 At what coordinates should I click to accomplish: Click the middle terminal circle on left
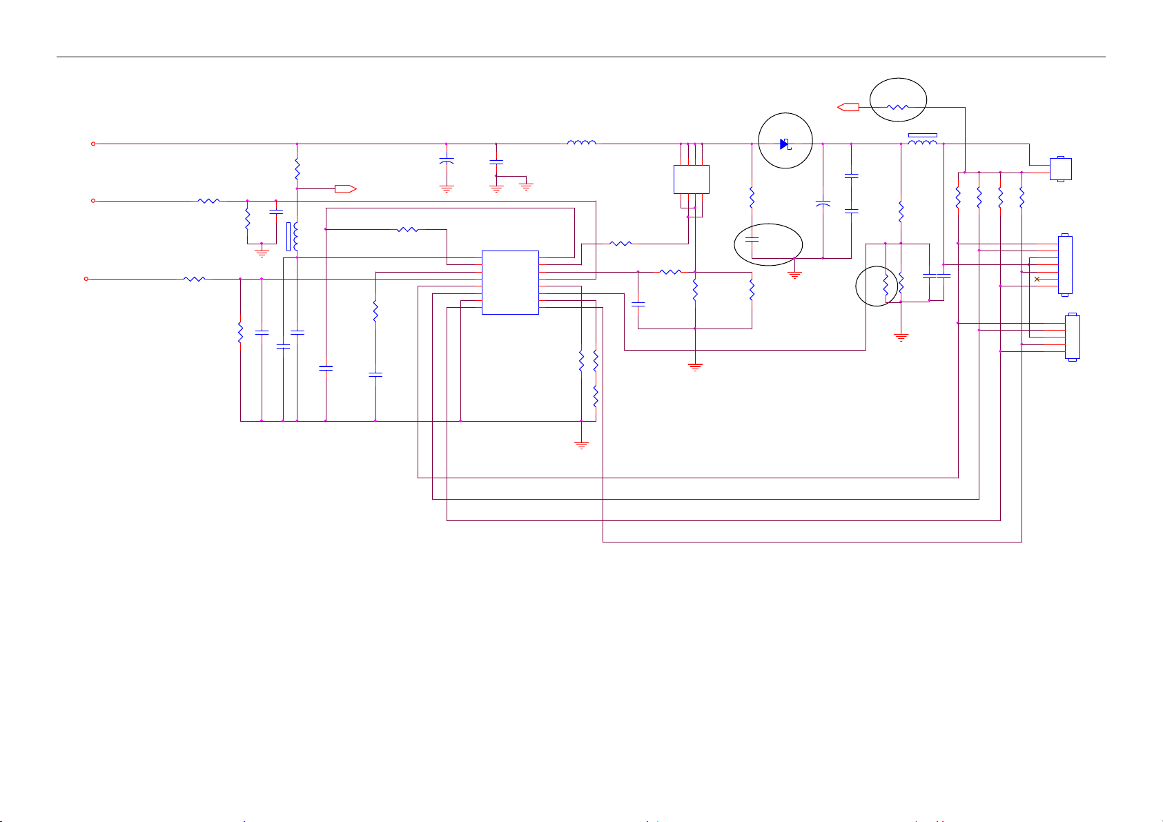[93, 201]
